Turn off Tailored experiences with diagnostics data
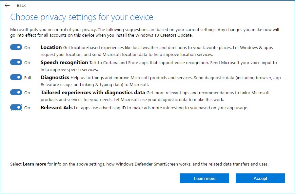 click(15, 92)
